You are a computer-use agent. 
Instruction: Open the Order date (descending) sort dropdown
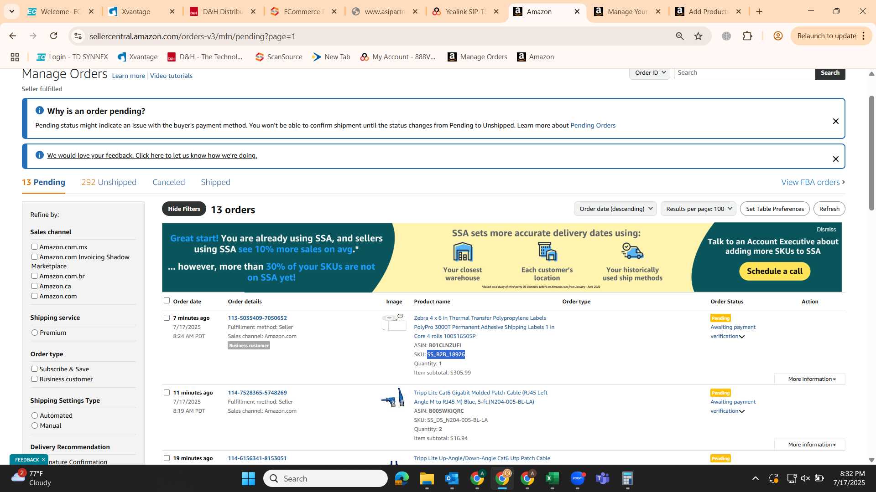coord(615,209)
